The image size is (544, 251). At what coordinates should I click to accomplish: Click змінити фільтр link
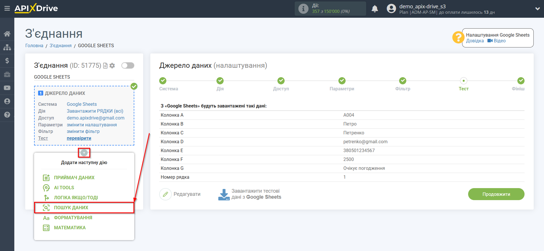(83, 131)
